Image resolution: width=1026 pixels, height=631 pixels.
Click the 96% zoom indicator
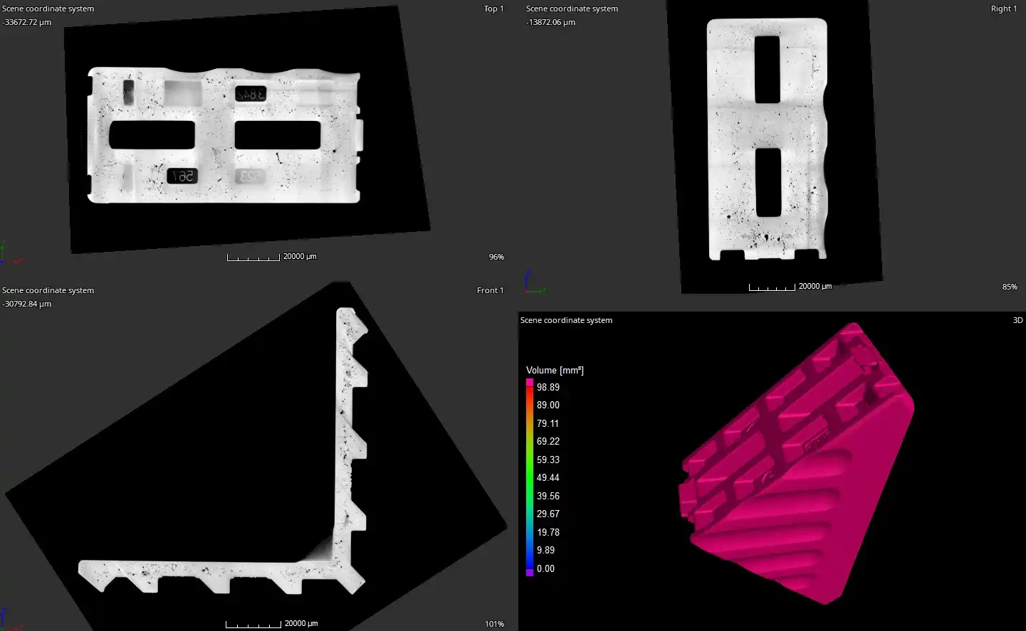(x=496, y=257)
